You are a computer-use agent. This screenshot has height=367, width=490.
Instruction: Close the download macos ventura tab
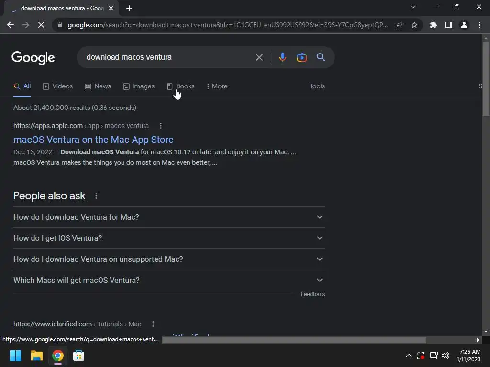click(111, 8)
